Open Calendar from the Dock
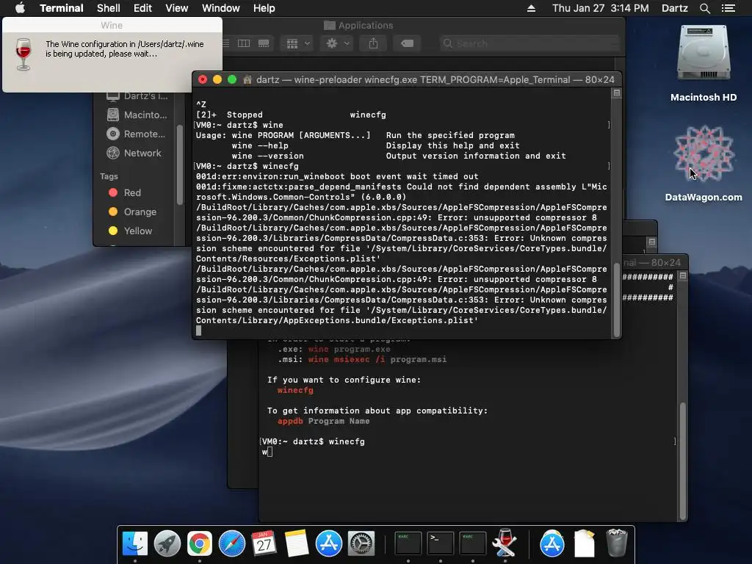The width and height of the screenshot is (752, 564). click(264, 544)
